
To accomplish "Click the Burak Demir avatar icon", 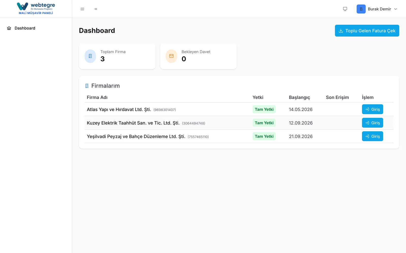I will coord(361,9).
